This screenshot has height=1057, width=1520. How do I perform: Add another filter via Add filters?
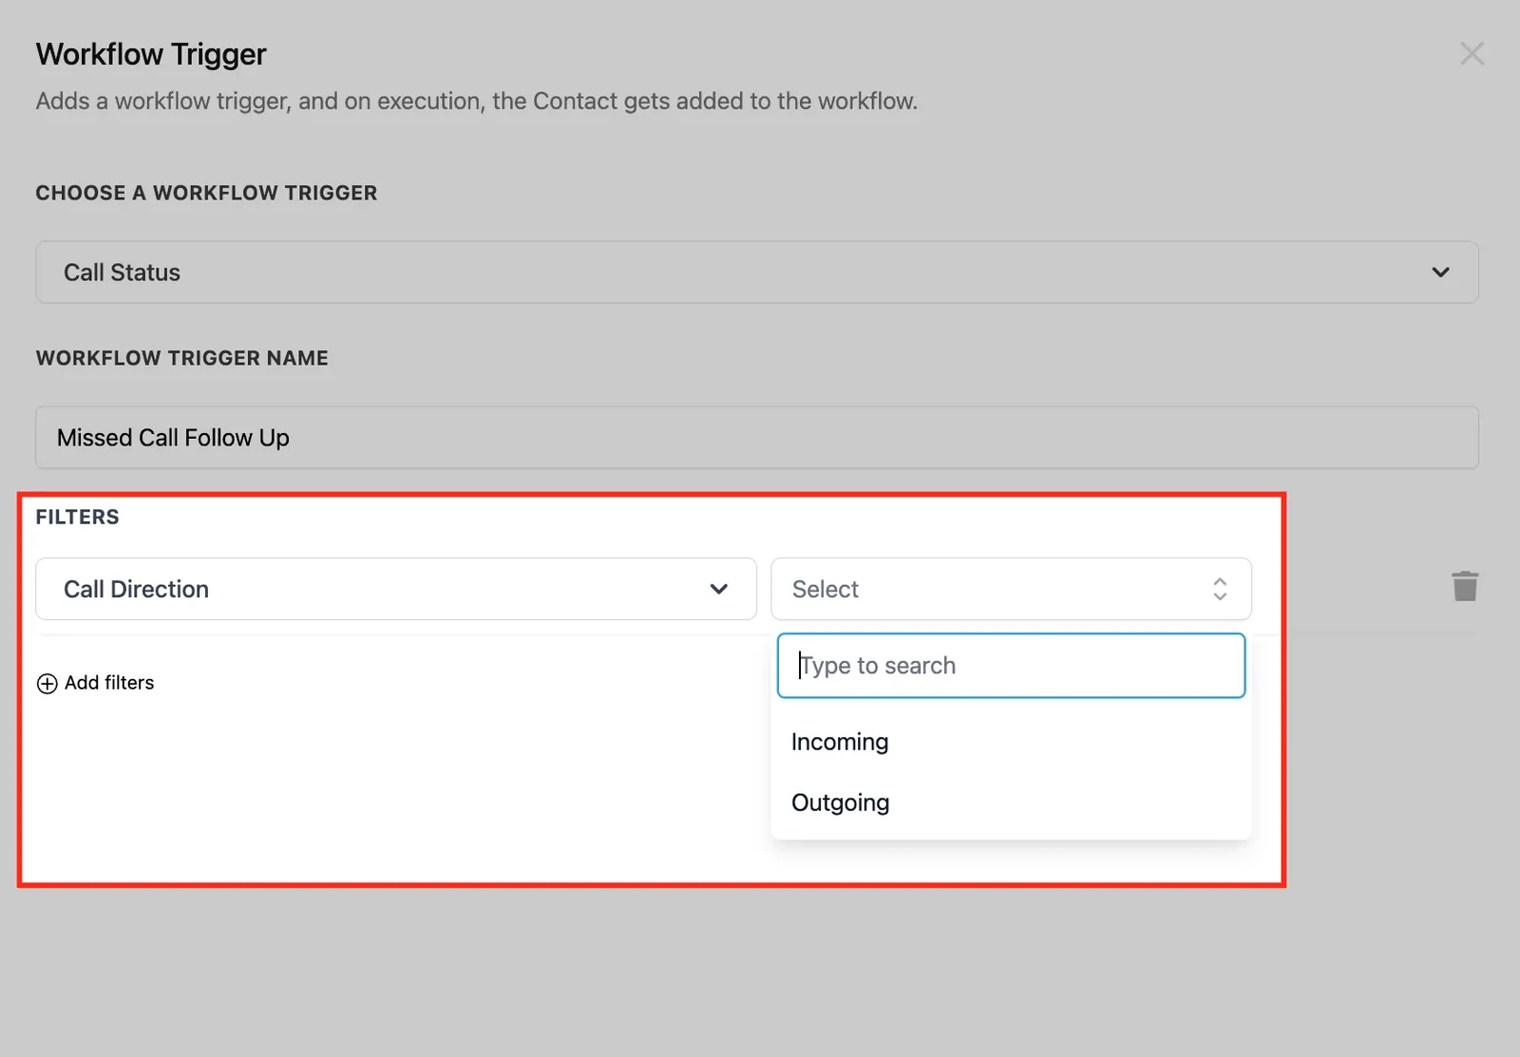click(x=95, y=683)
